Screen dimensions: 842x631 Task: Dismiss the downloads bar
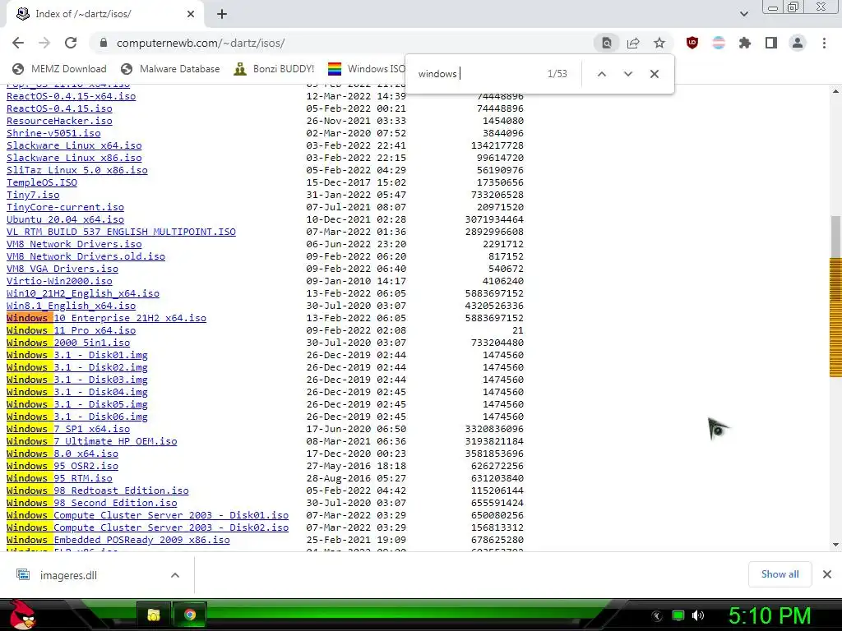click(x=827, y=574)
